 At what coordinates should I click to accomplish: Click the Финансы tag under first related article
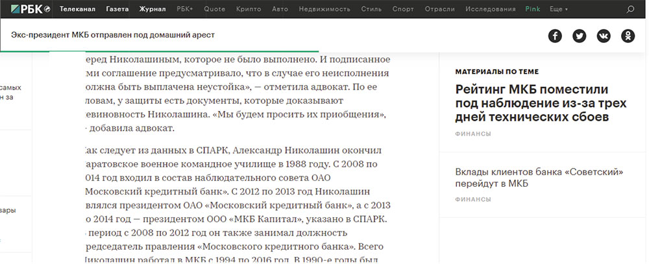point(472,134)
